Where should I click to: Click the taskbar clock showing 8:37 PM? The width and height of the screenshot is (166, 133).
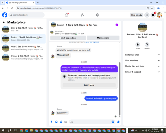pyautogui.click(x=155, y=130)
